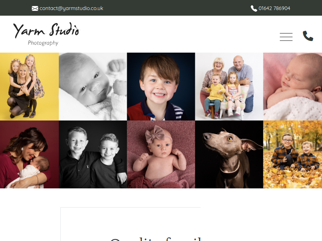The height and width of the screenshot is (241, 322).
Task: Click the small phone icon in top bar
Action: [254, 8]
